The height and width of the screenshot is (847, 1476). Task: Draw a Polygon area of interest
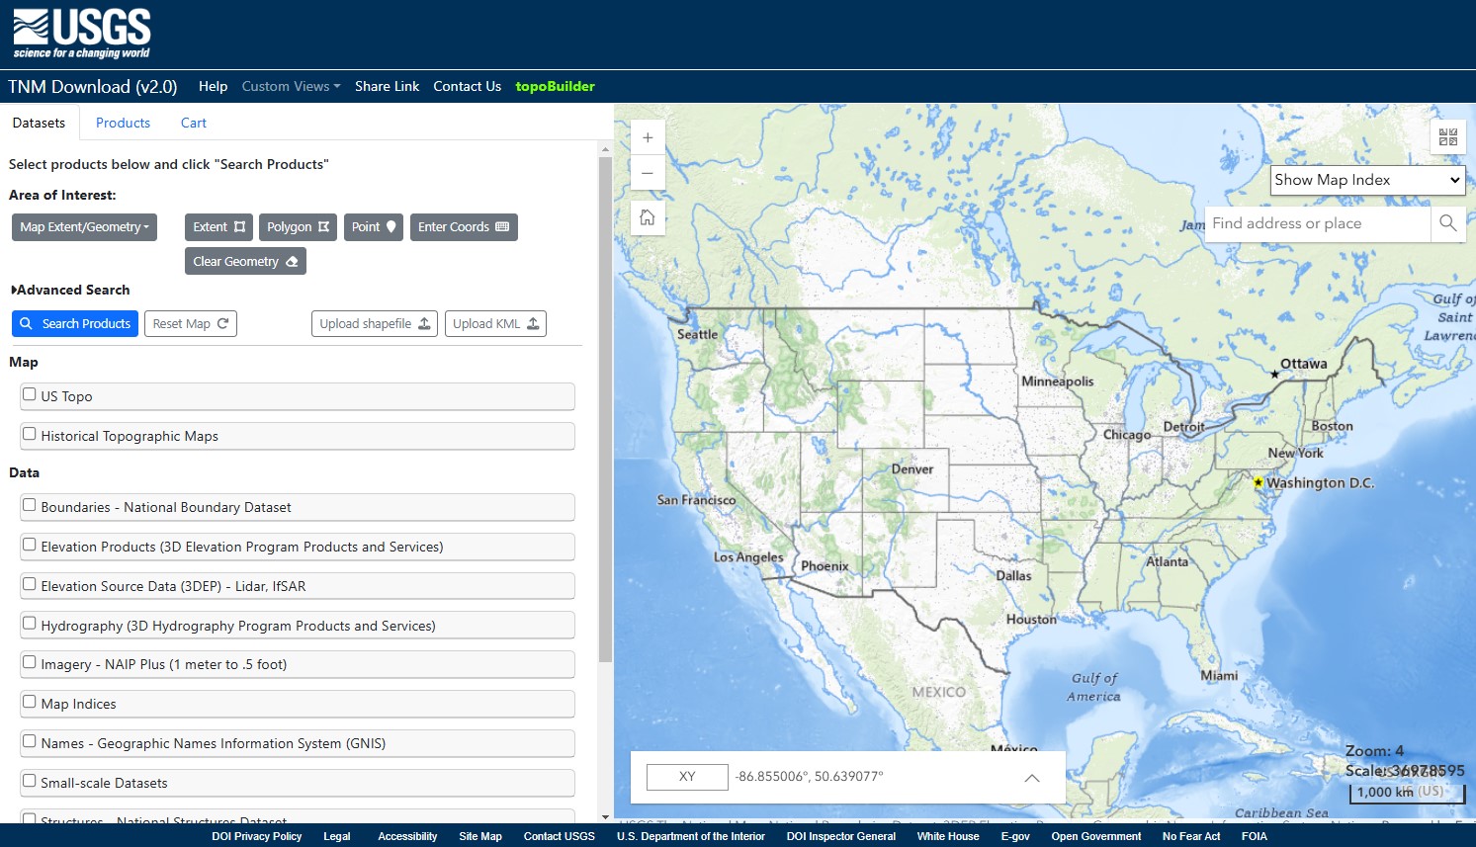tap(298, 227)
